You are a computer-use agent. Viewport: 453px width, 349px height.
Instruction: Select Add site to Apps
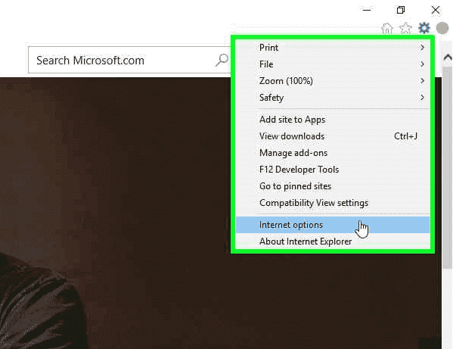(333, 120)
